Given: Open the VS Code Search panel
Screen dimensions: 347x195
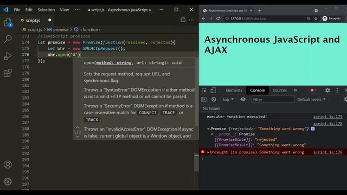Looking at the screenshot, I should point(8,39).
